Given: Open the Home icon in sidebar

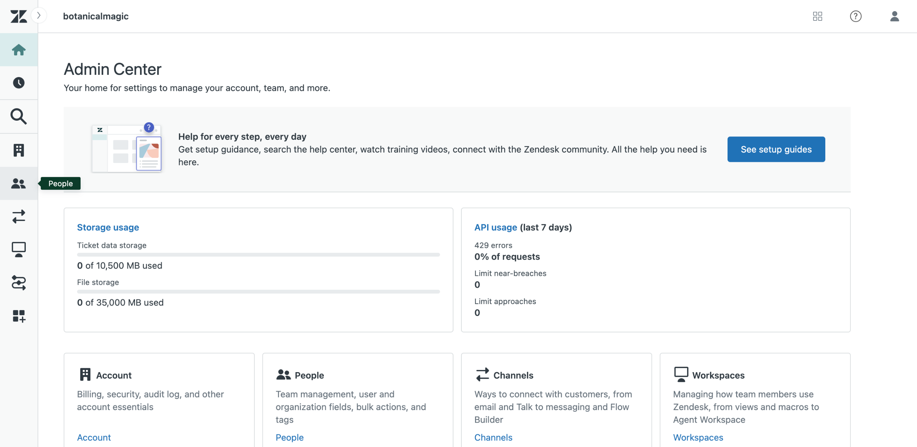Looking at the screenshot, I should (19, 50).
